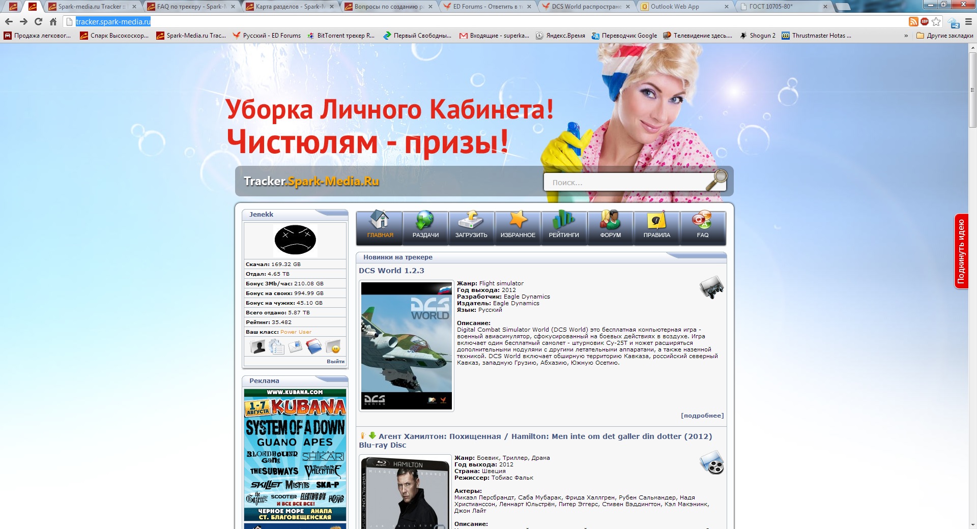Open Русский - ED Forums bookmark
The height and width of the screenshot is (529, 977).
267,36
